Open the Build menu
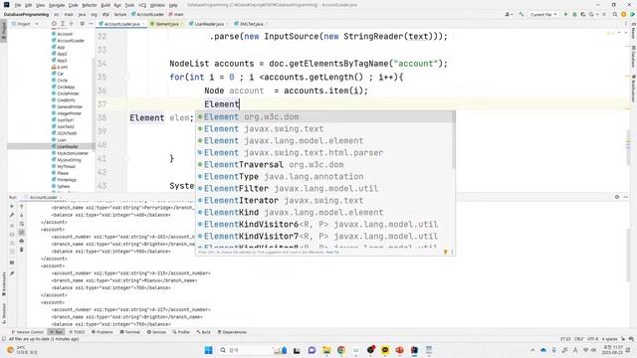Viewport: 637px width, 358px height. point(106,5)
